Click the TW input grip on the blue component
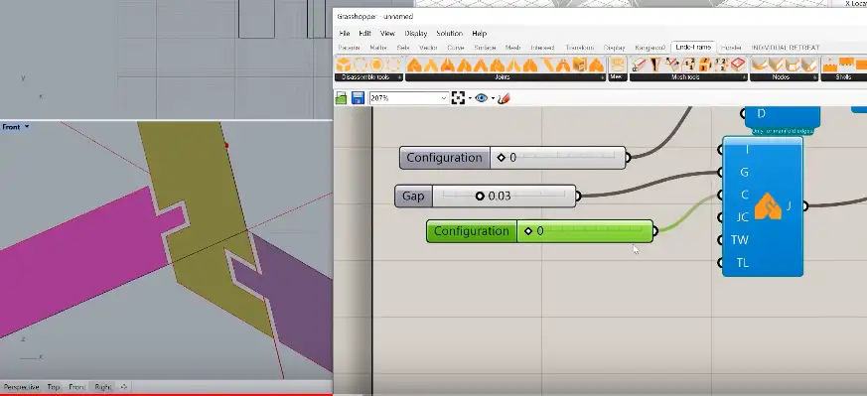Viewport: 867px width, 396px height. [x=720, y=240]
